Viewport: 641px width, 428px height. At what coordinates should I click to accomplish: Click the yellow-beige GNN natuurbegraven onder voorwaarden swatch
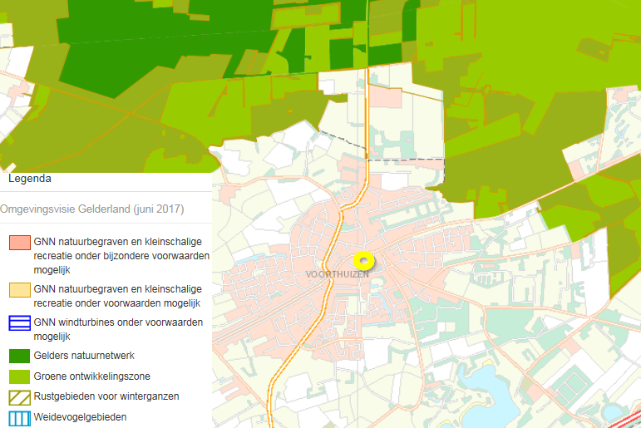[x=20, y=290]
